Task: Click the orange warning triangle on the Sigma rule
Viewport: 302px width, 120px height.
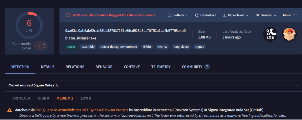Action: (9, 110)
